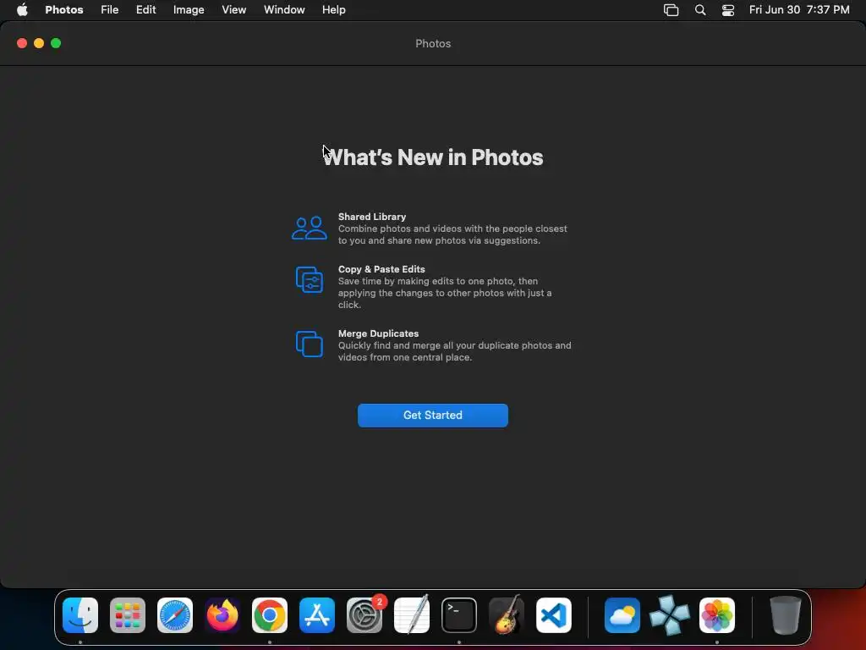
Task: Close the Photos window
Action: [x=22, y=43]
